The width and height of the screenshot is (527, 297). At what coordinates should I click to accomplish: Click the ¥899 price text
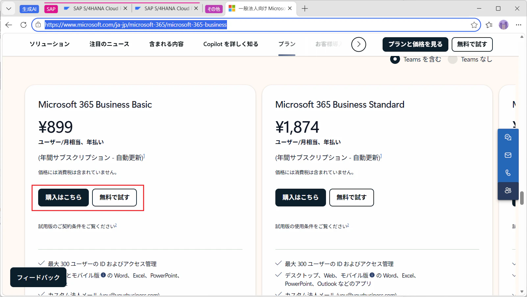tap(56, 127)
